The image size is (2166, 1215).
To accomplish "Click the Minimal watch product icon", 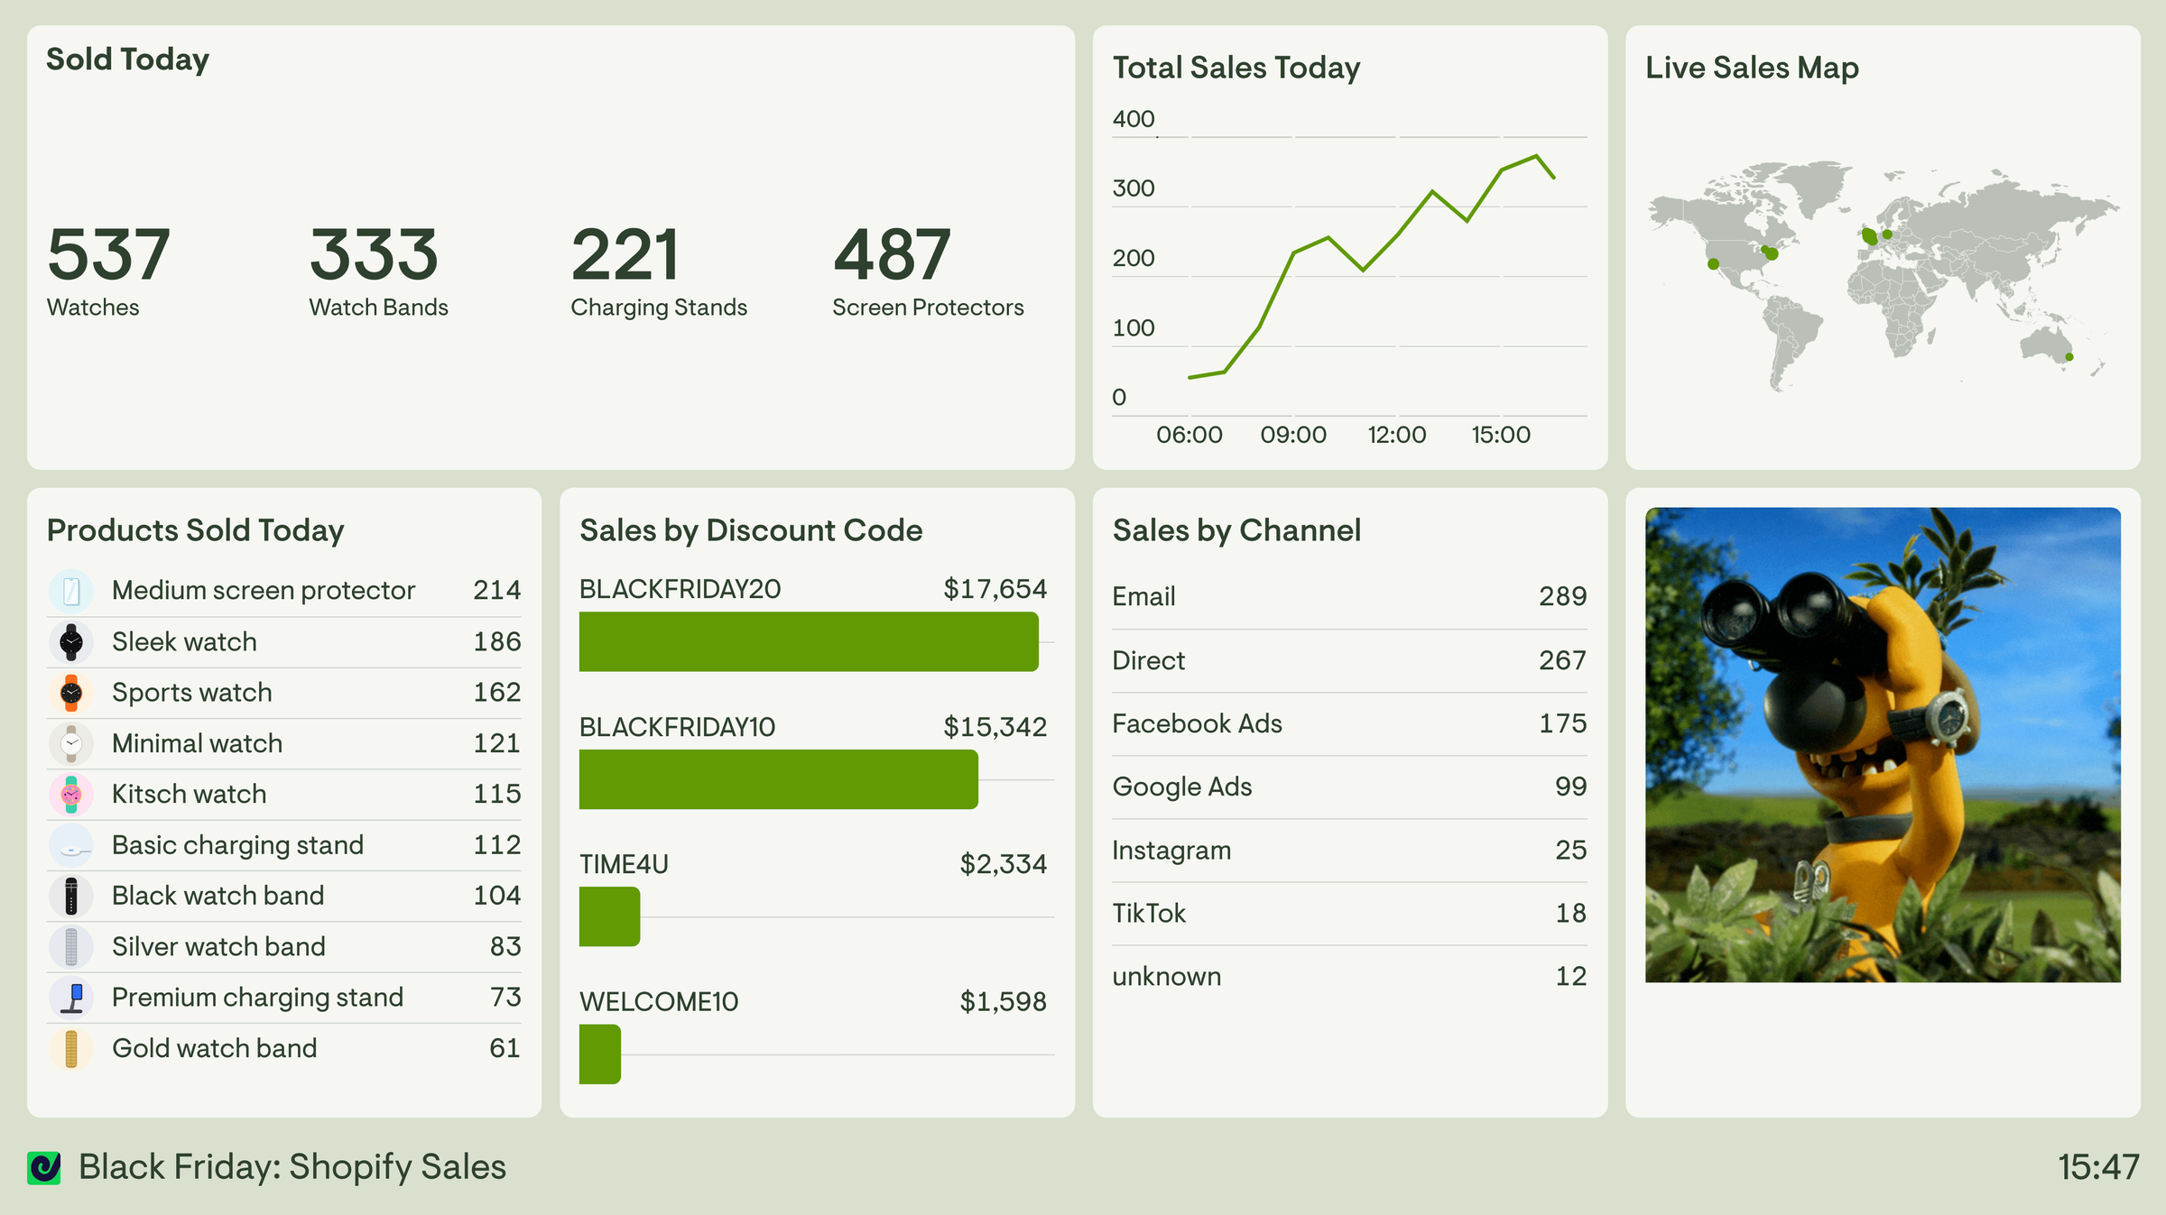I will 71,743.
